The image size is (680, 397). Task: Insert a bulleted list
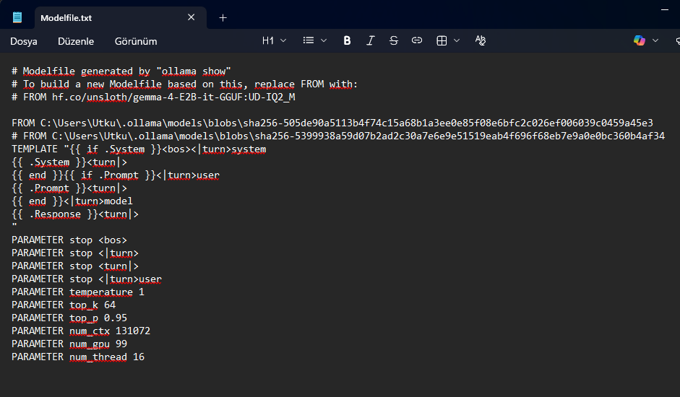click(x=309, y=40)
